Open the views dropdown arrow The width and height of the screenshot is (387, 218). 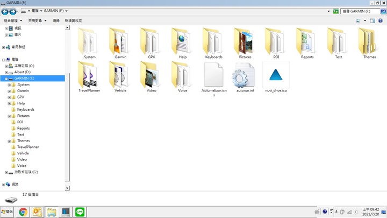[x=365, y=21]
